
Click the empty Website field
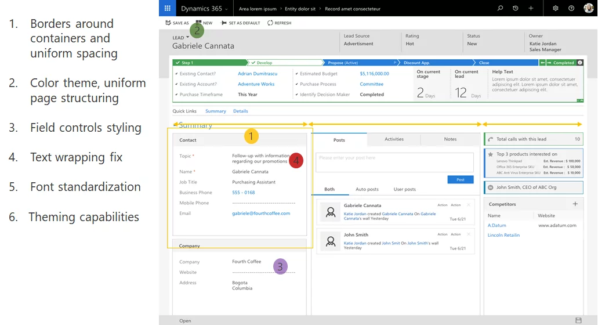263,272
